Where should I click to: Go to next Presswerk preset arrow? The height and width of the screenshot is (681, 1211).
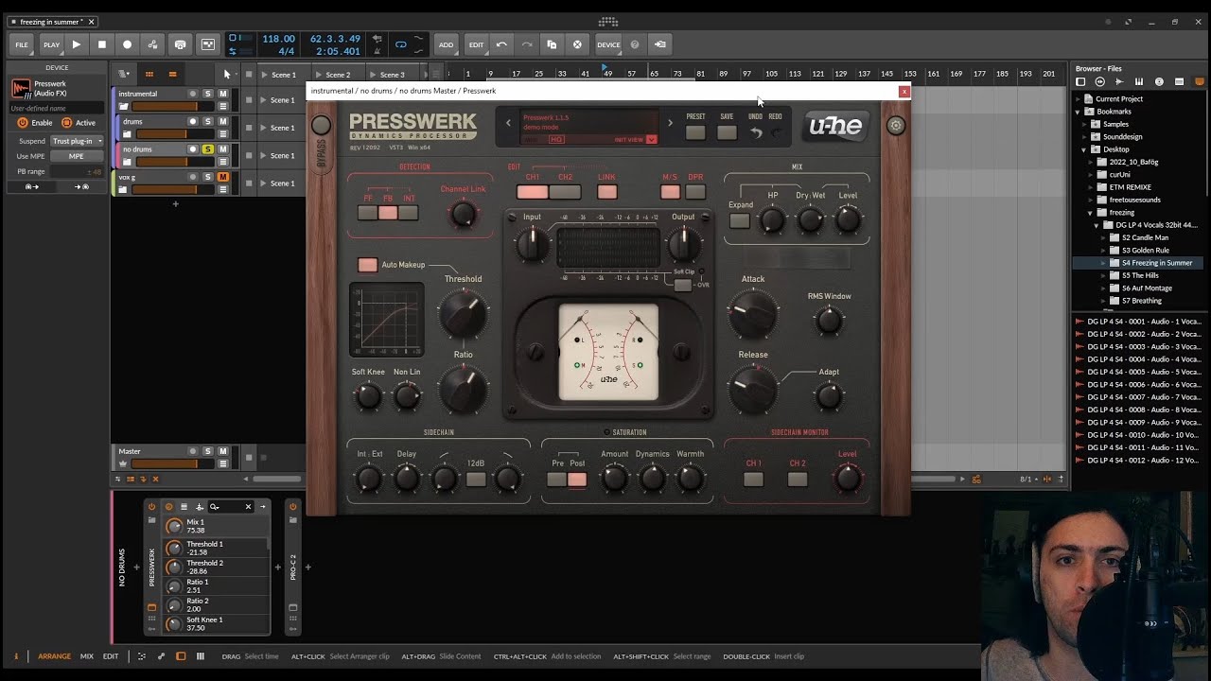click(670, 123)
